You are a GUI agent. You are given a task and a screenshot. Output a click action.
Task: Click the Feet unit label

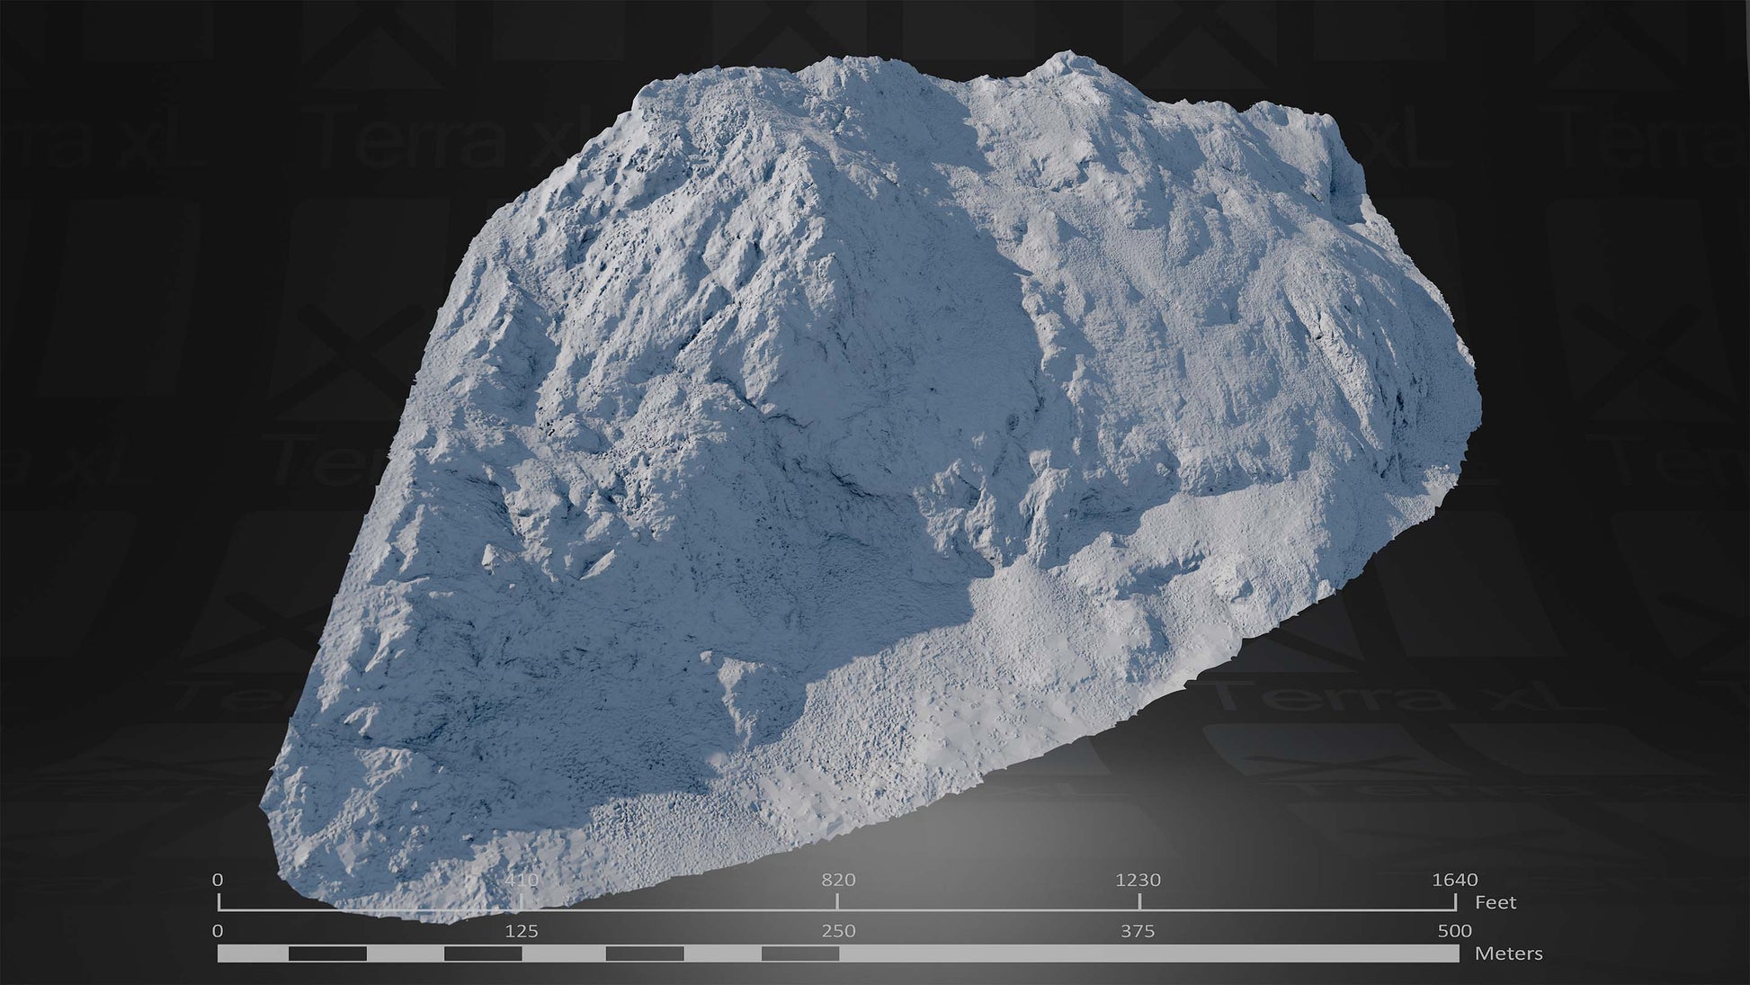(x=1496, y=902)
